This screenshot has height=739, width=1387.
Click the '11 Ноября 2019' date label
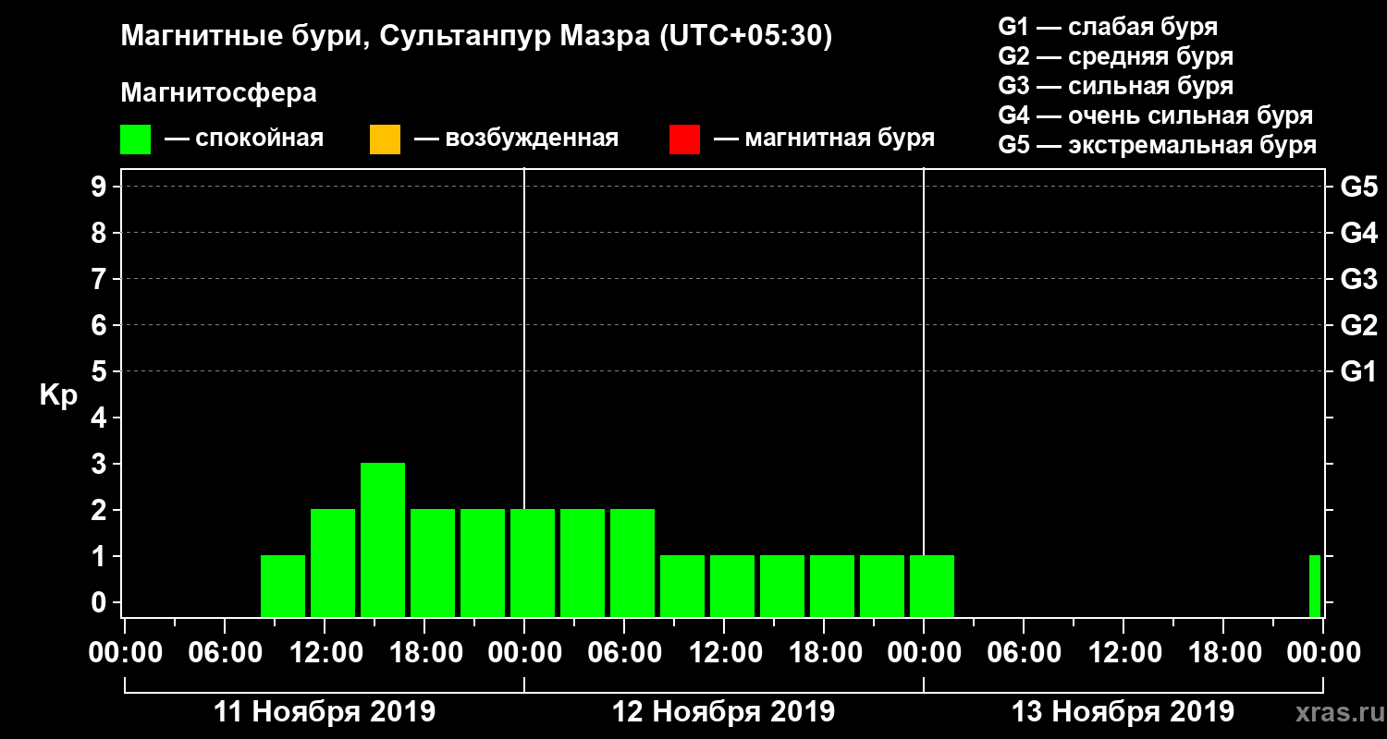pyautogui.click(x=325, y=712)
